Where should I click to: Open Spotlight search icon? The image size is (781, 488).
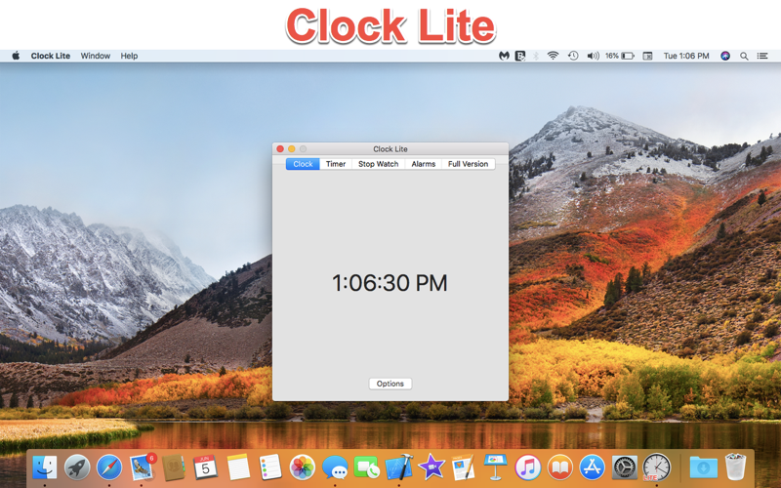click(x=744, y=56)
